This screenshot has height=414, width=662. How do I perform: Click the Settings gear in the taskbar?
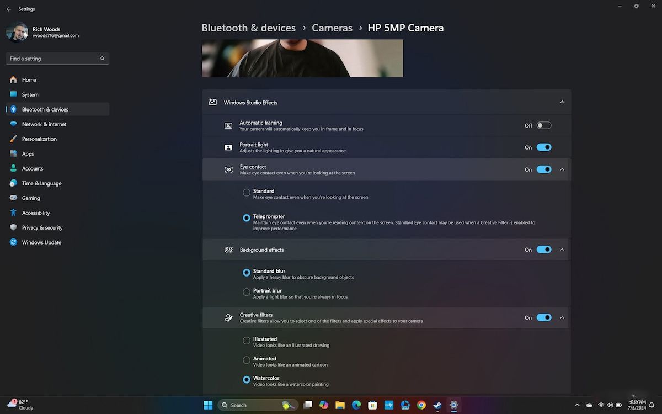point(453,405)
